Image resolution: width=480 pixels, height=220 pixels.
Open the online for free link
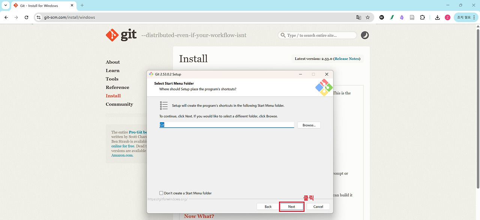click(123, 146)
